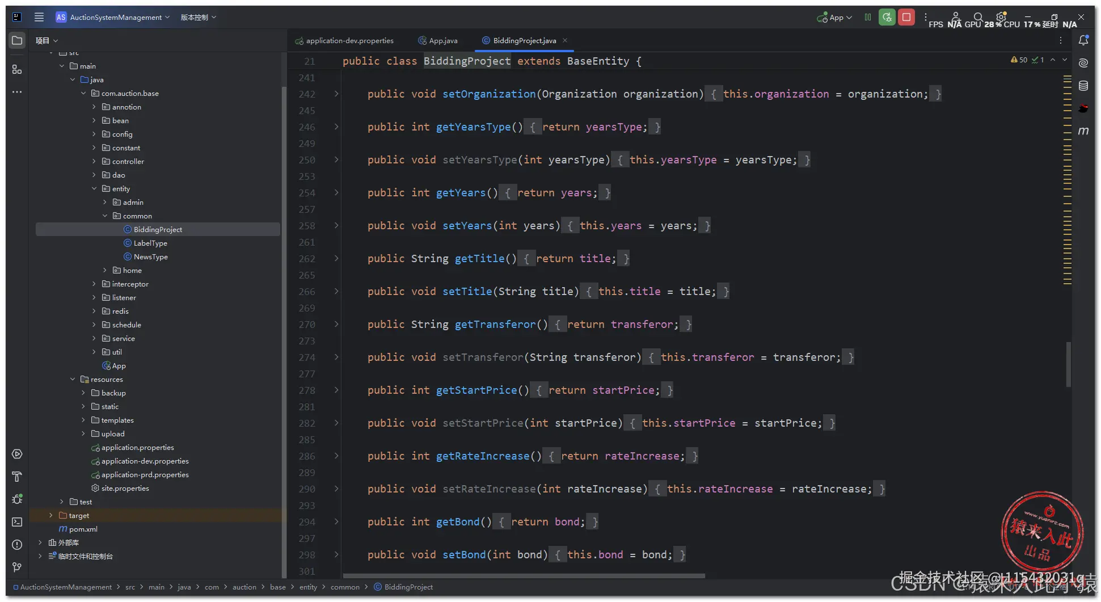This screenshot has width=1101, height=602.
Task: Jump to next highlighted problem arrow
Action: tap(1065, 60)
